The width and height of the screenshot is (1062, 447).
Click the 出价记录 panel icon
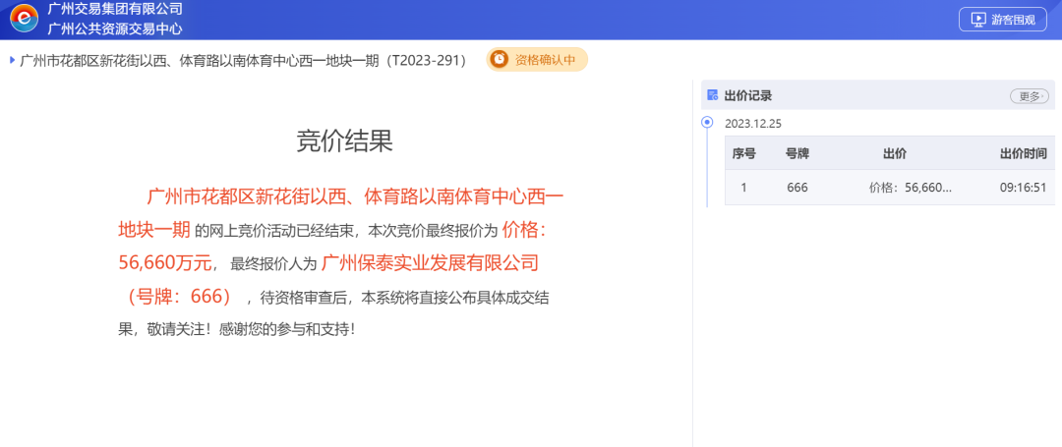point(712,95)
